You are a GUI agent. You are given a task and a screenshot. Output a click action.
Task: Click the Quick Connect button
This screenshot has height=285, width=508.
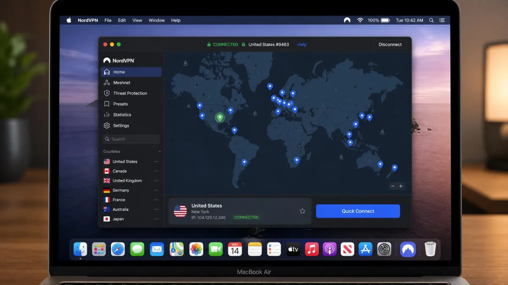coord(358,211)
